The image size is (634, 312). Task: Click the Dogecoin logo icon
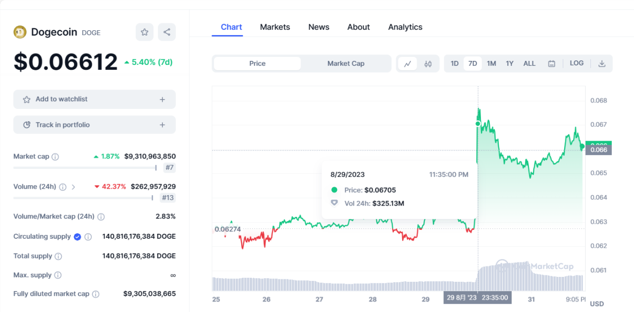tap(20, 32)
